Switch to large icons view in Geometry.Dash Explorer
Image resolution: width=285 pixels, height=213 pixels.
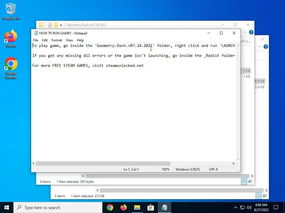(250, 181)
